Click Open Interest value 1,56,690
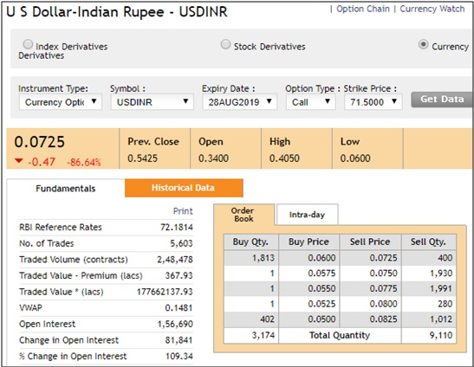The height and width of the screenshot is (367, 474). 175,324
